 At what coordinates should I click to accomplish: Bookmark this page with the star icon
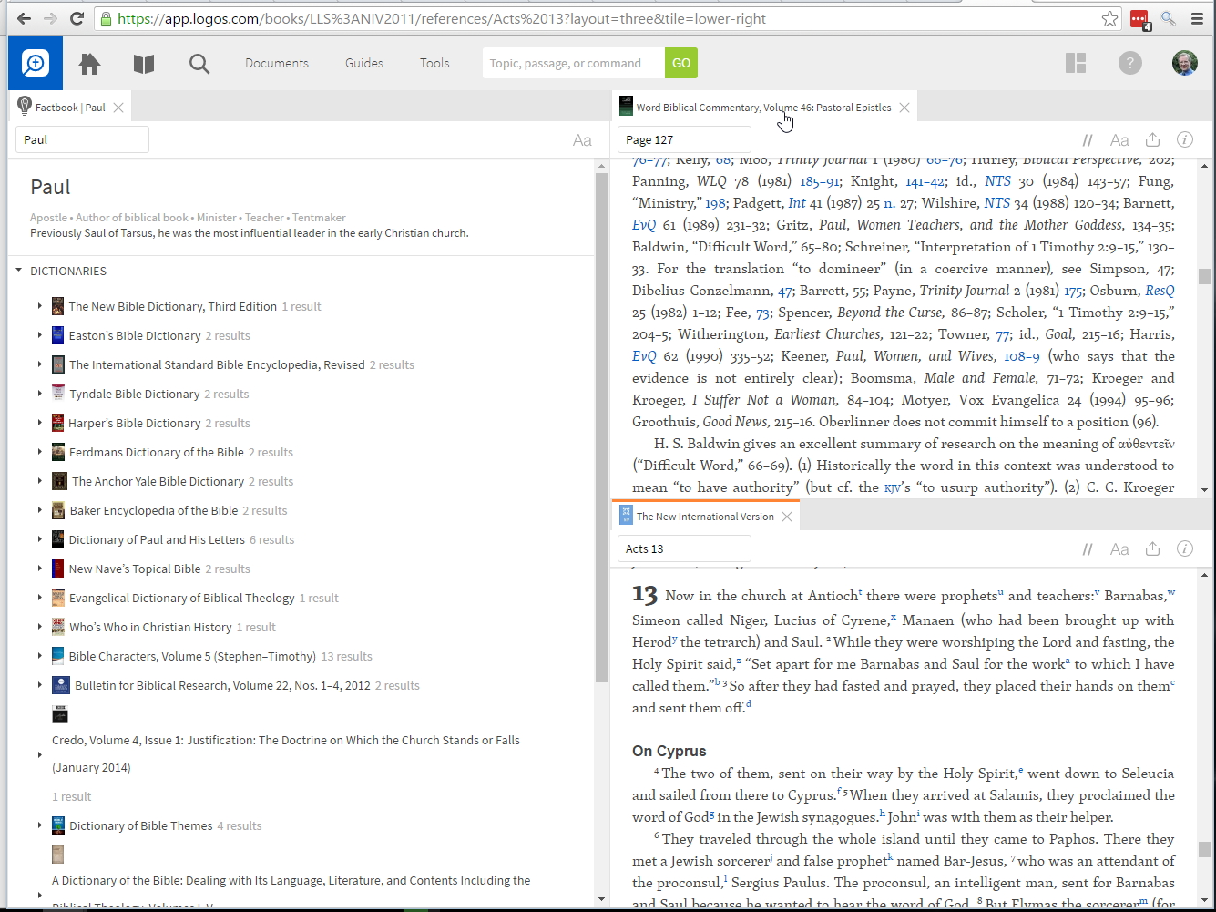(x=1109, y=18)
